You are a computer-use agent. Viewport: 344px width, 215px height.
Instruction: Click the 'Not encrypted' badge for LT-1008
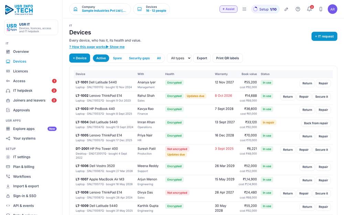click(177, 193)
